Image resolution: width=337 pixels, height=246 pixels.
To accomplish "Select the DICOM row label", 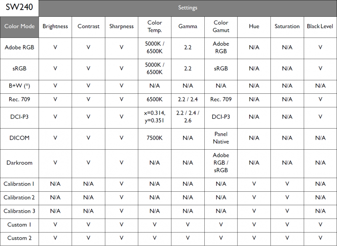I will coord(19,138).
